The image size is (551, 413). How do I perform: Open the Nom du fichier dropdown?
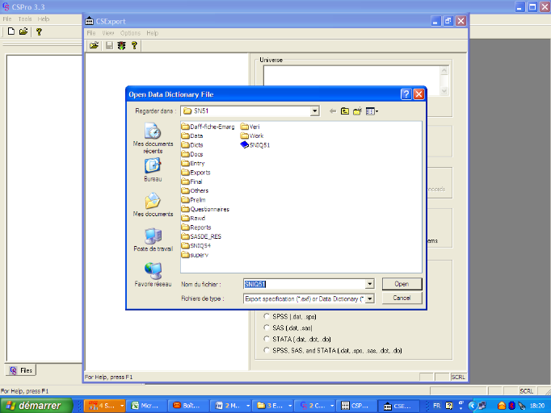369,284
